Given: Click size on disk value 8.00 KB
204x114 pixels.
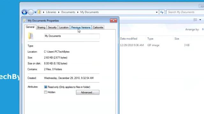Looking at the screenshot, I should (56, 63).
